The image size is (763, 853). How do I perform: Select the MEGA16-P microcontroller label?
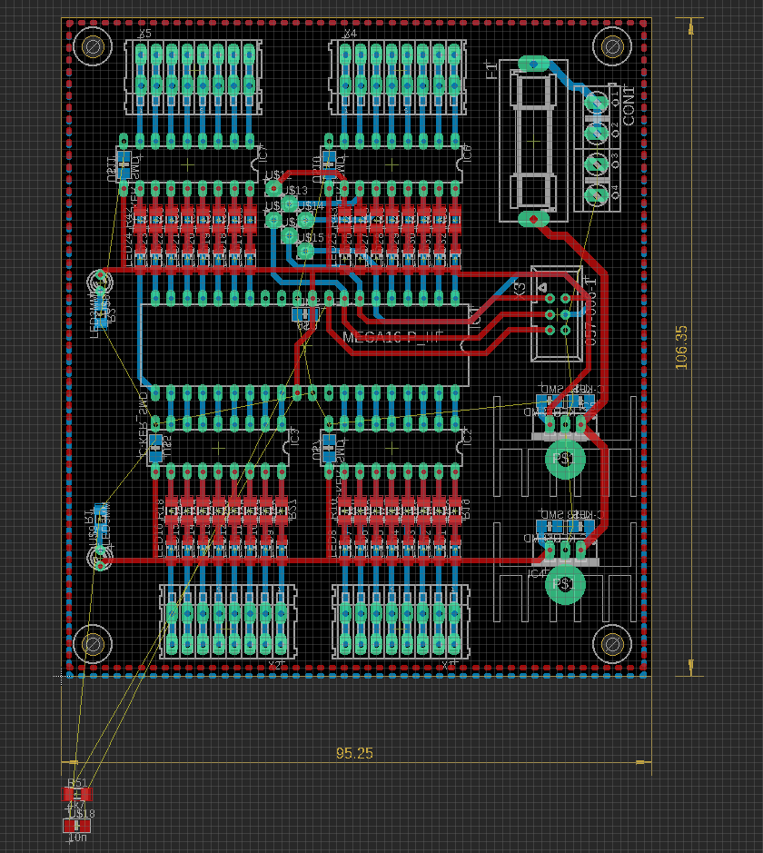393,338
